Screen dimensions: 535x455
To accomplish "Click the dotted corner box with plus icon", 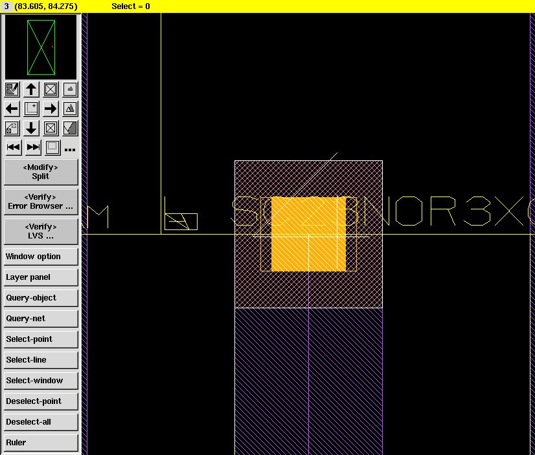I will pyautogui.click(x=31, y=109).
